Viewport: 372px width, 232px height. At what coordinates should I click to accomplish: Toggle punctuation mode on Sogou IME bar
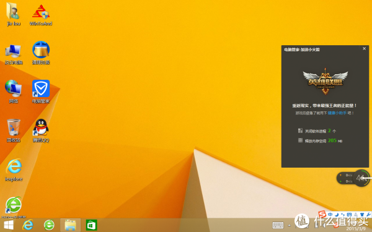point(343,215)
